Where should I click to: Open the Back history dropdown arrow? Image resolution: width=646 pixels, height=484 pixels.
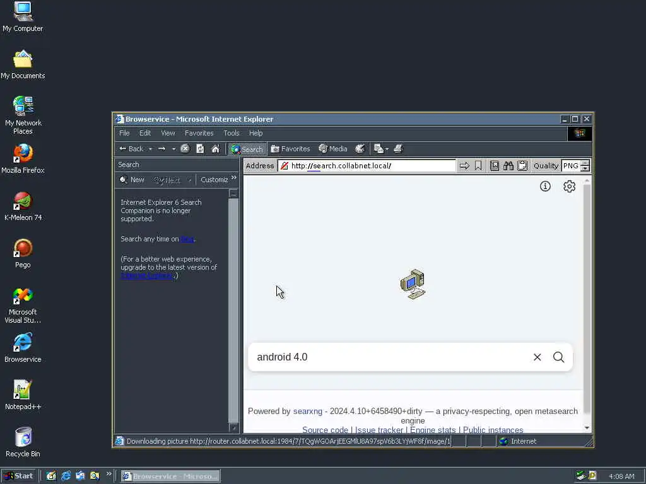[x=150, y=149]
